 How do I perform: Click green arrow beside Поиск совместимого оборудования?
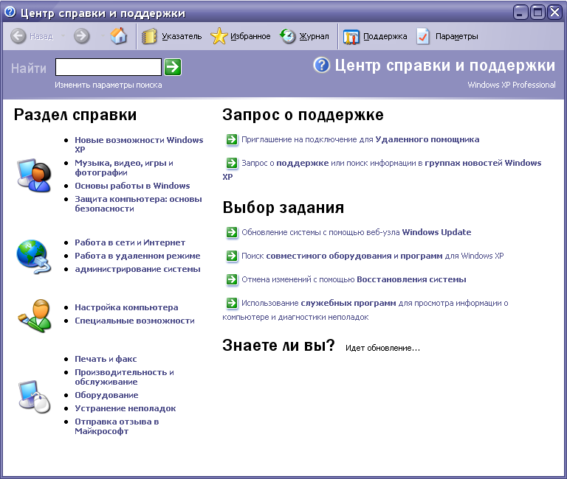[x=232, y=256]
